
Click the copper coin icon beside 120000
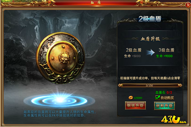point(131,98)
